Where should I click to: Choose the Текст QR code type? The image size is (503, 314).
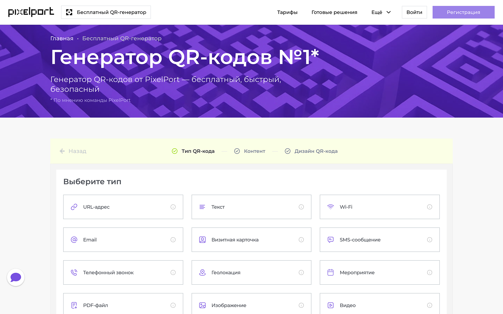[x=251, y=207]
